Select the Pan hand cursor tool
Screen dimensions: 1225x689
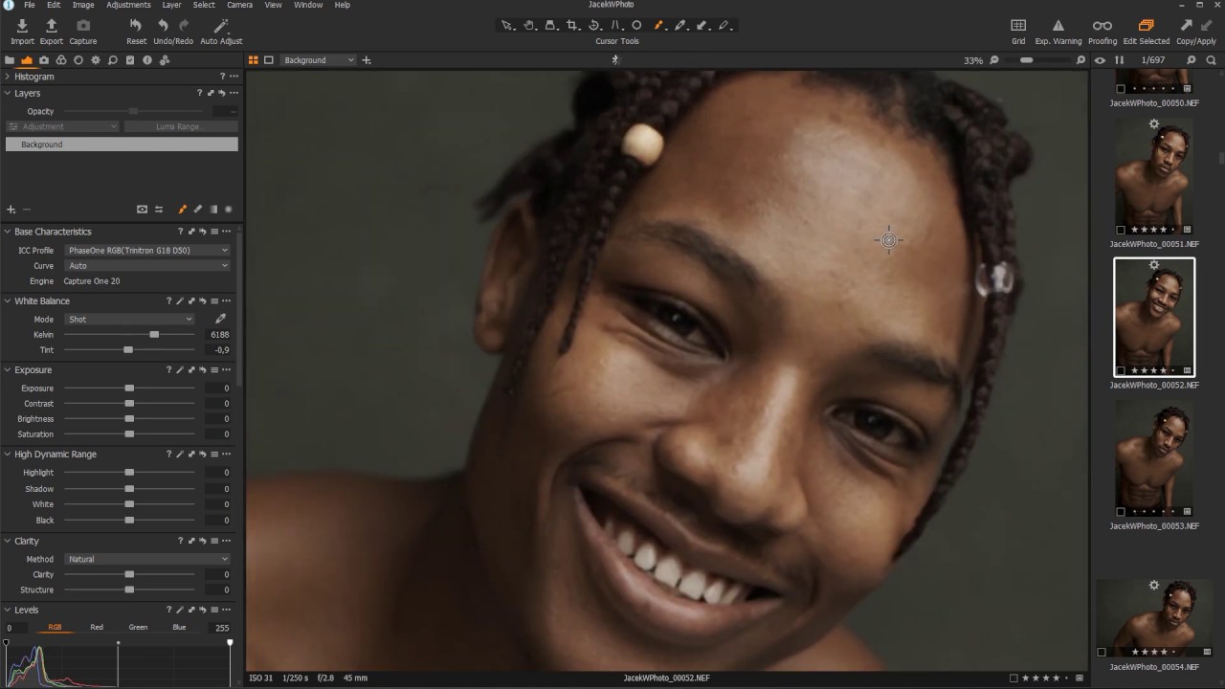528,26
